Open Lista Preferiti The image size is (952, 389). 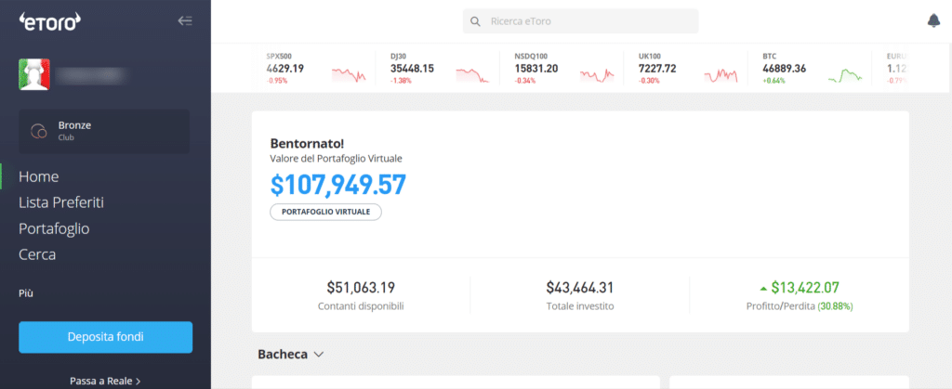(61, 202)
